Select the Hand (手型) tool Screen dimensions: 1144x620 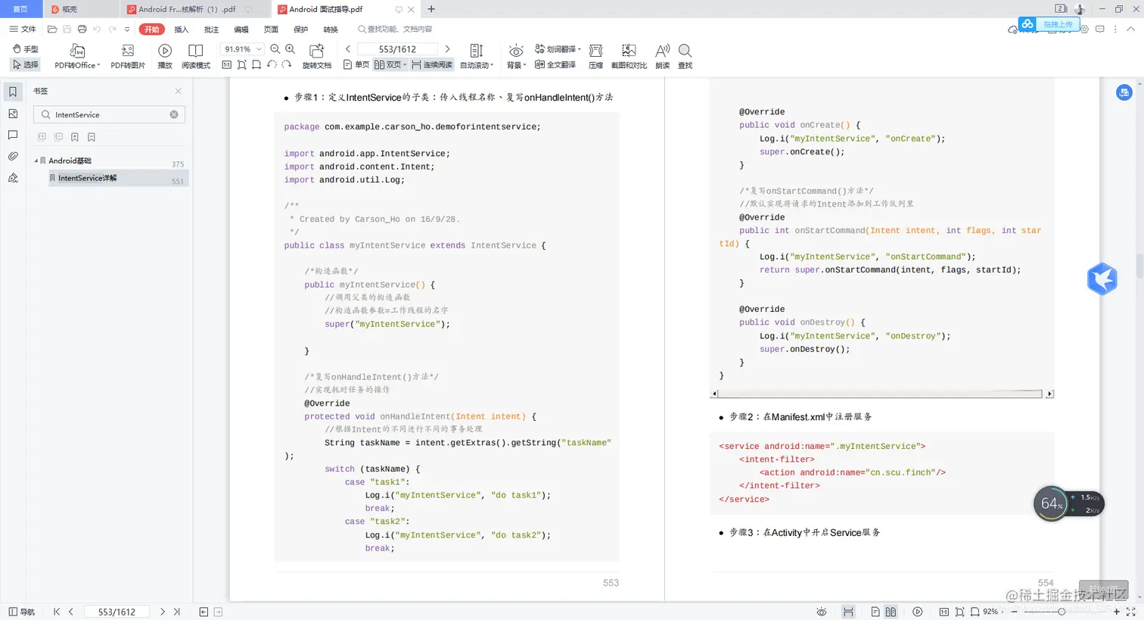[x=26, y=49]
